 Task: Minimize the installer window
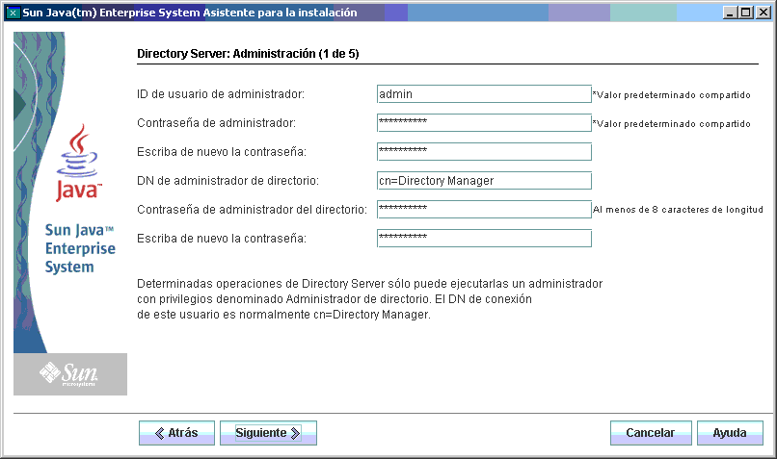tap(730, 13)
